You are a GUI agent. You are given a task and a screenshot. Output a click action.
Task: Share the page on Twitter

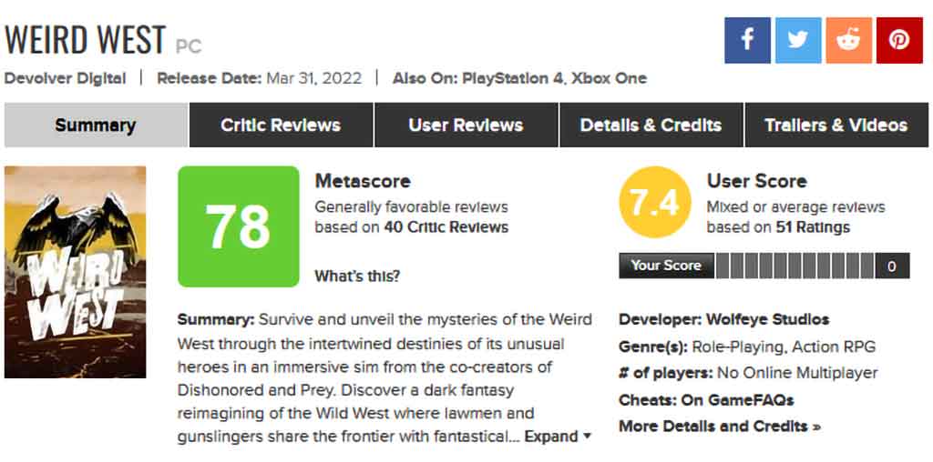[x=798, y=40]
